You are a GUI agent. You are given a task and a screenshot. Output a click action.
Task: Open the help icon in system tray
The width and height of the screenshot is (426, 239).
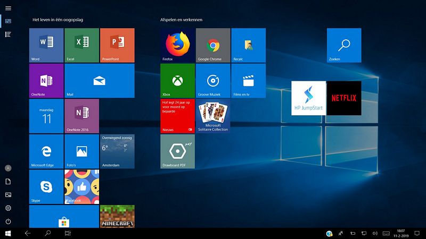(329, 233)
